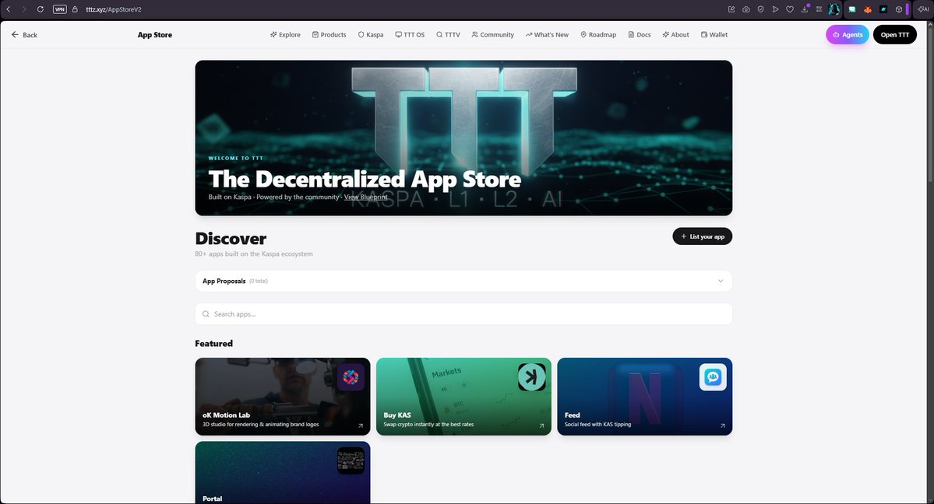Click the magnifier icon in search box
934x504 pixels.
click(x=206, y=314)
